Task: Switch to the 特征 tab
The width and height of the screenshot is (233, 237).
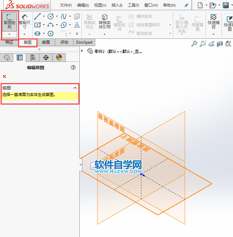Action: pyautogui.click(x=9, y=42)
